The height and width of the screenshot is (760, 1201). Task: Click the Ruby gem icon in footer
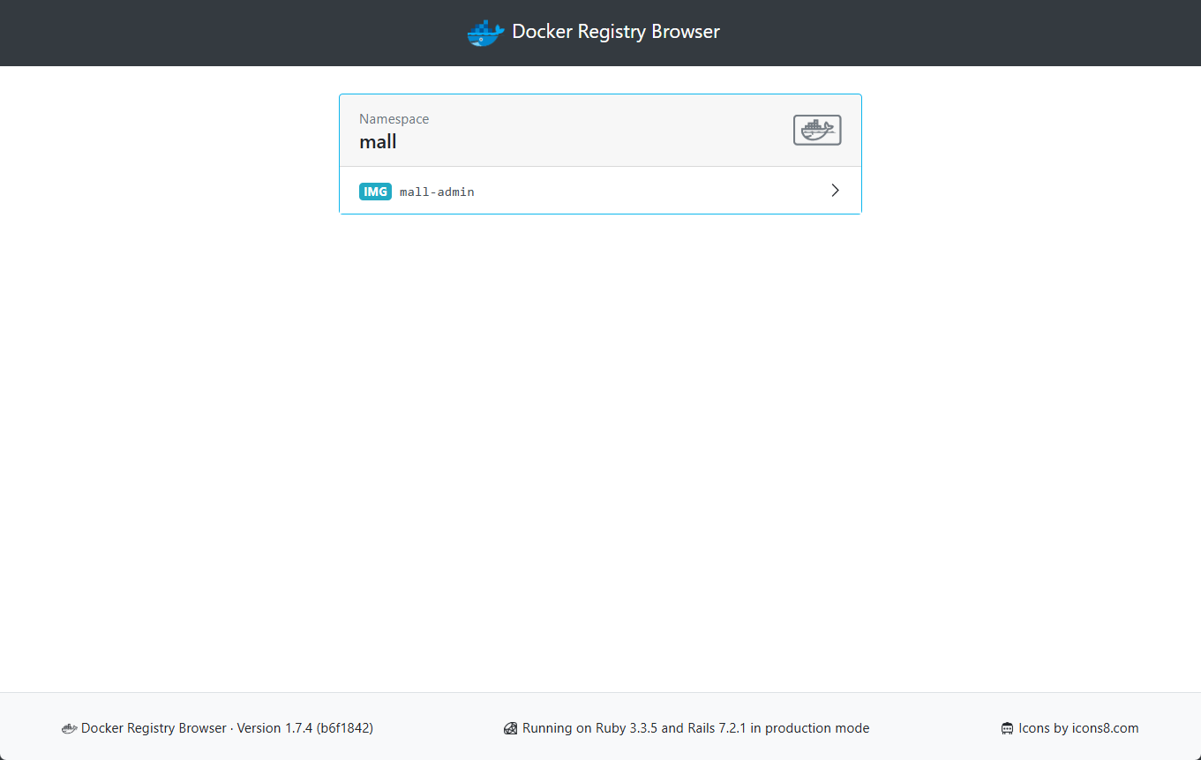[510, 729]
